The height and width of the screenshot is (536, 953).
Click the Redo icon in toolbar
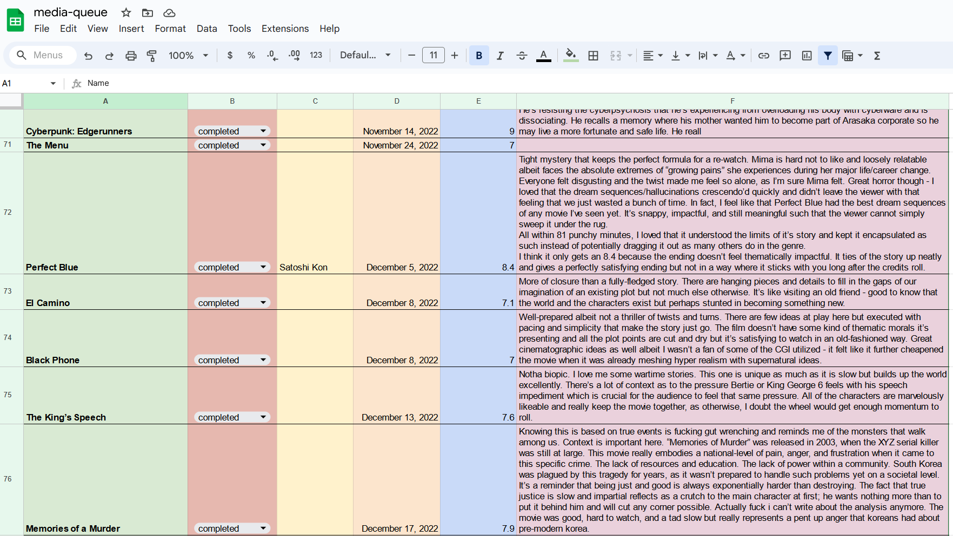pyautogui.click(x=109, y=56)
